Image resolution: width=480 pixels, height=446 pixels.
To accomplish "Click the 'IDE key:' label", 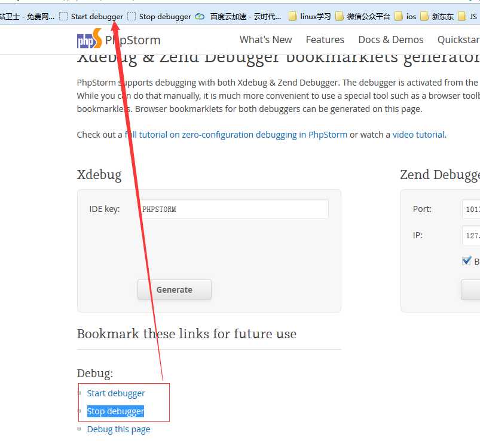I will [x=105, y=209].
